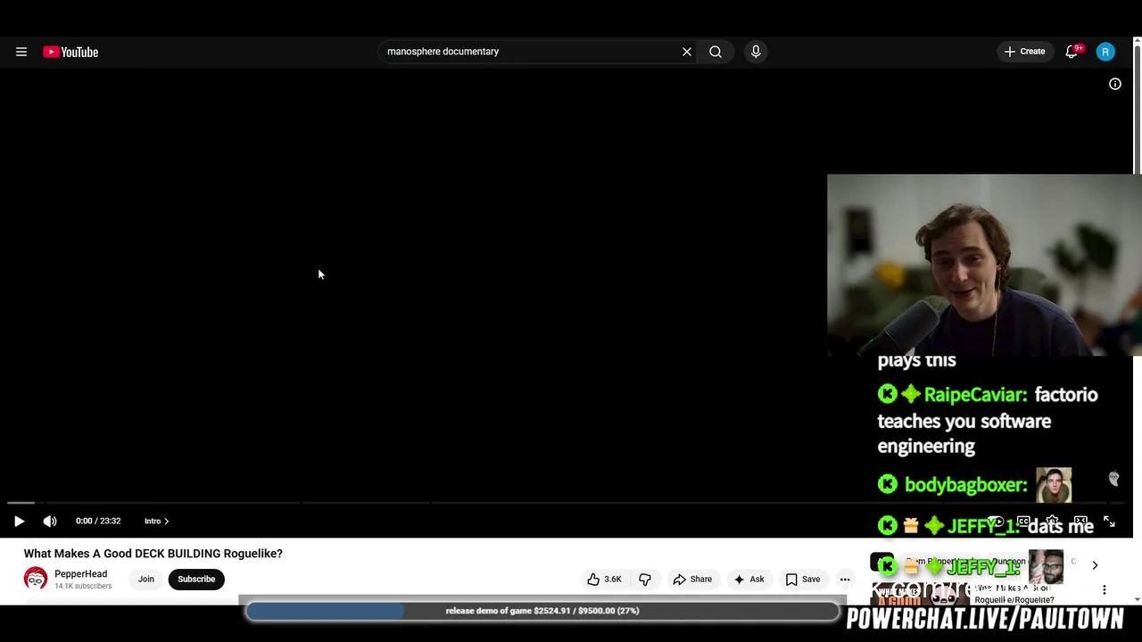Screen dimensions: 1142x642
Task: Start voice search with the microphone
Action: point(756,52)
